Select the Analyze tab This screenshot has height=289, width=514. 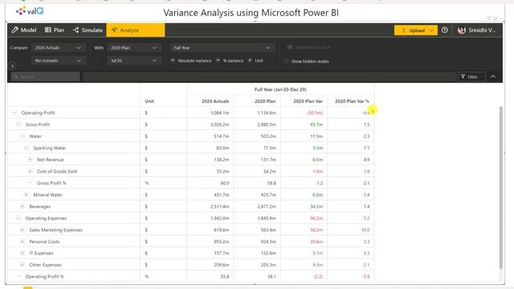click(x=136, y=31)
